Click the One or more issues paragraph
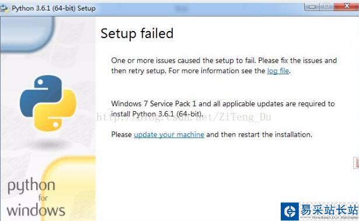359x221 pixels. tap(224, 65)
